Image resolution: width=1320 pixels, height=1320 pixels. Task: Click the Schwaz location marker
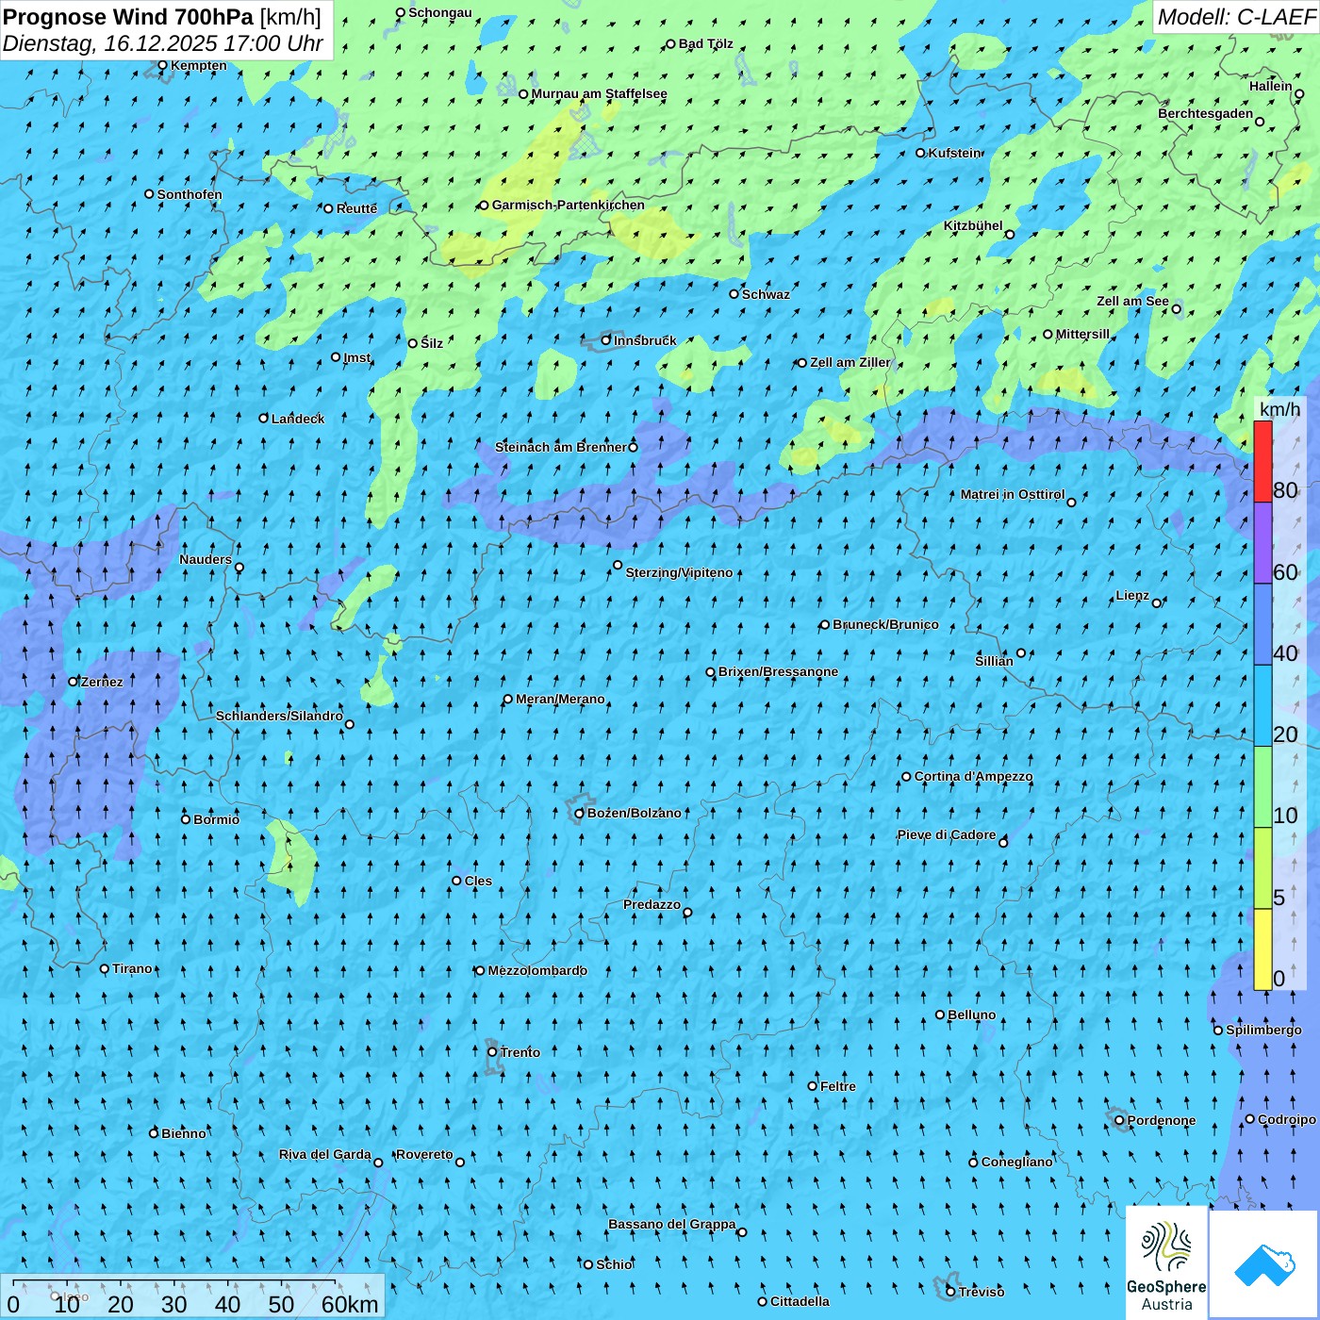pos(734,294)
